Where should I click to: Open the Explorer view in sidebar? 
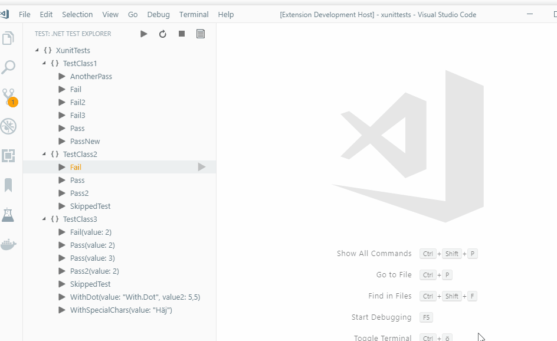tap(8, 37)
